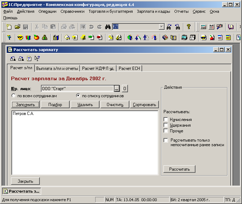Screen dimensions: 242x204
Task: Open the Файл menu
Action: tap(8, 11)
